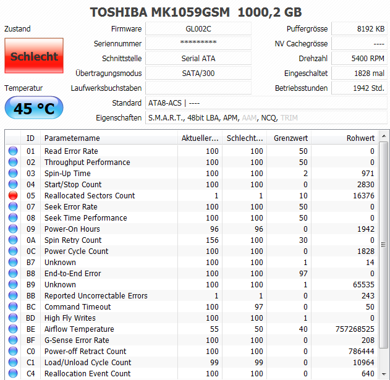
Task: Click status icon for Seek Error Rate
Action: [x=13, y=206]
